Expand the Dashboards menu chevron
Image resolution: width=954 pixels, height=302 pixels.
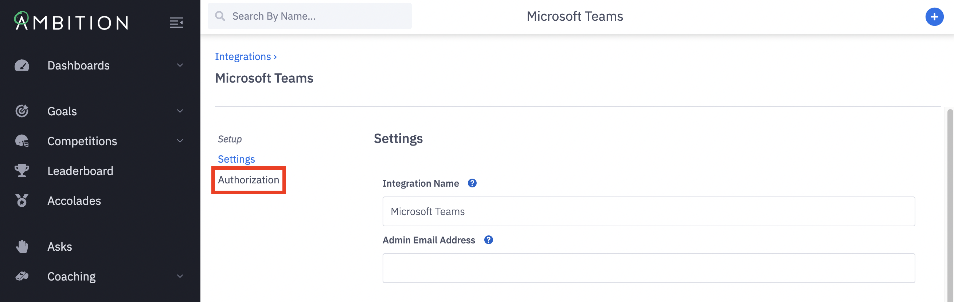pos(180,65)
